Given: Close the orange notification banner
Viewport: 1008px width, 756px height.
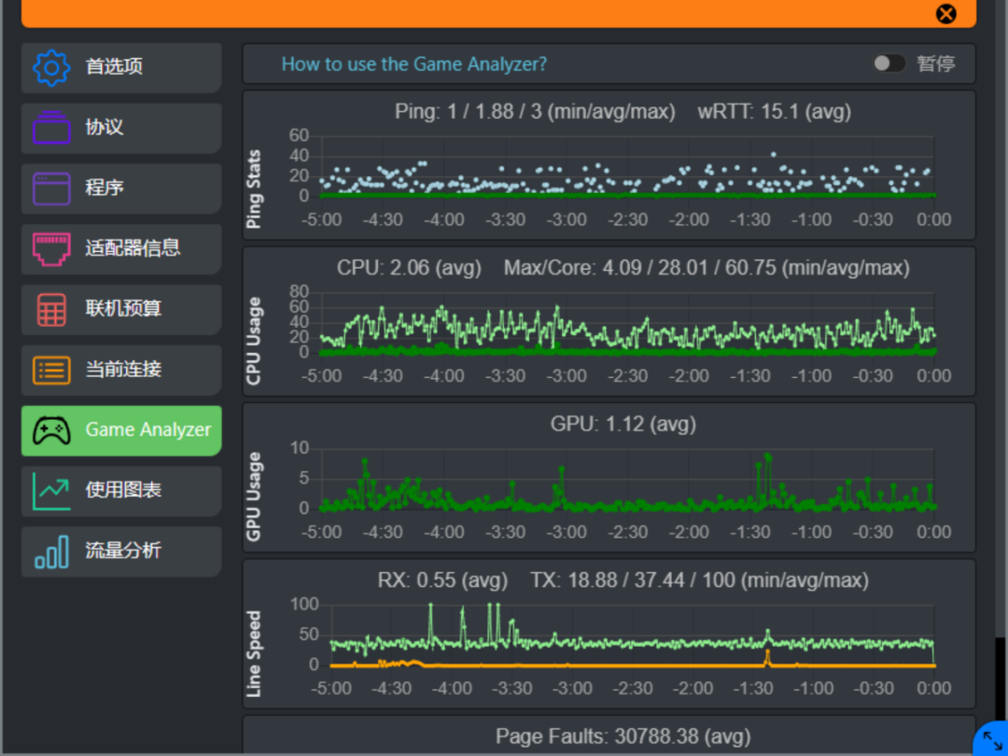Looking at the screenshot, I should click(945, 13).
